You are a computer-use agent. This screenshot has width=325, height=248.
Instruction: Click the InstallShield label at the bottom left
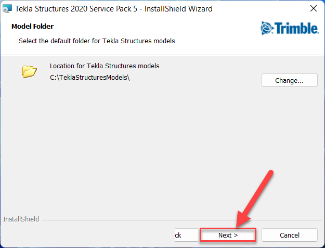21,219
